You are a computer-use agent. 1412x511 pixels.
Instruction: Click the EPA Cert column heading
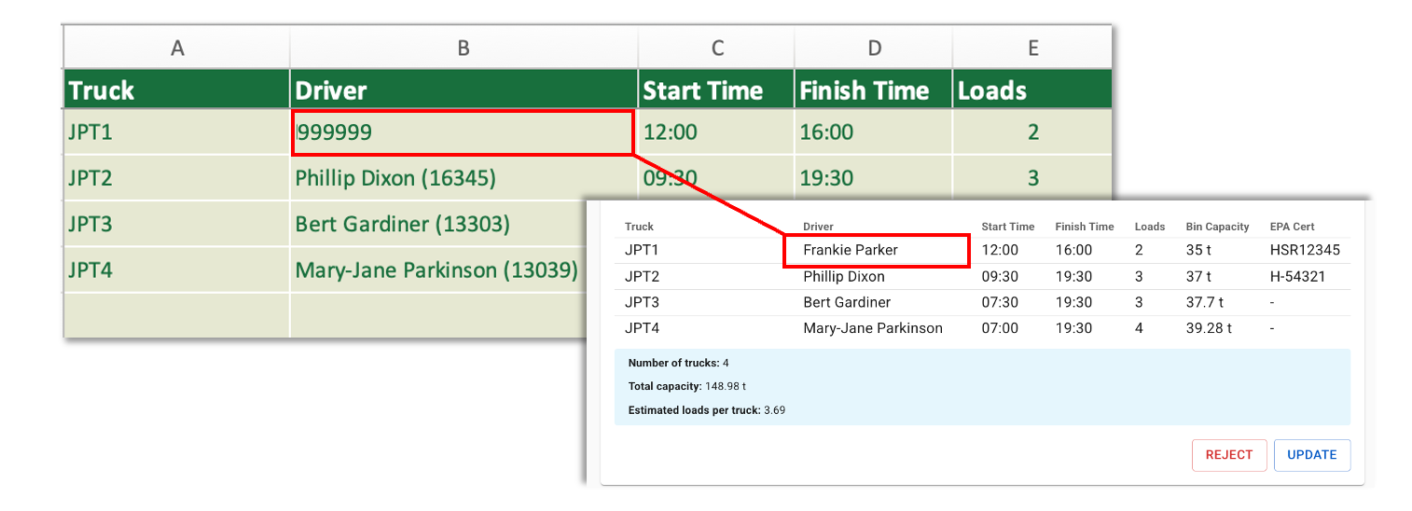1292,227
